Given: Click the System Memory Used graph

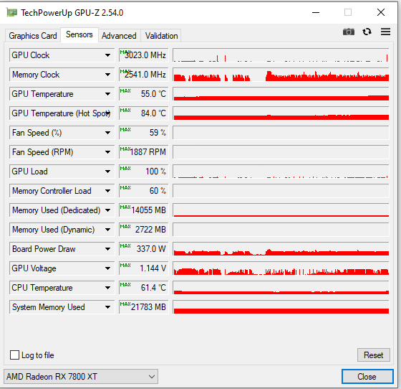Looking at the screenshot, I should coord(281,307).
